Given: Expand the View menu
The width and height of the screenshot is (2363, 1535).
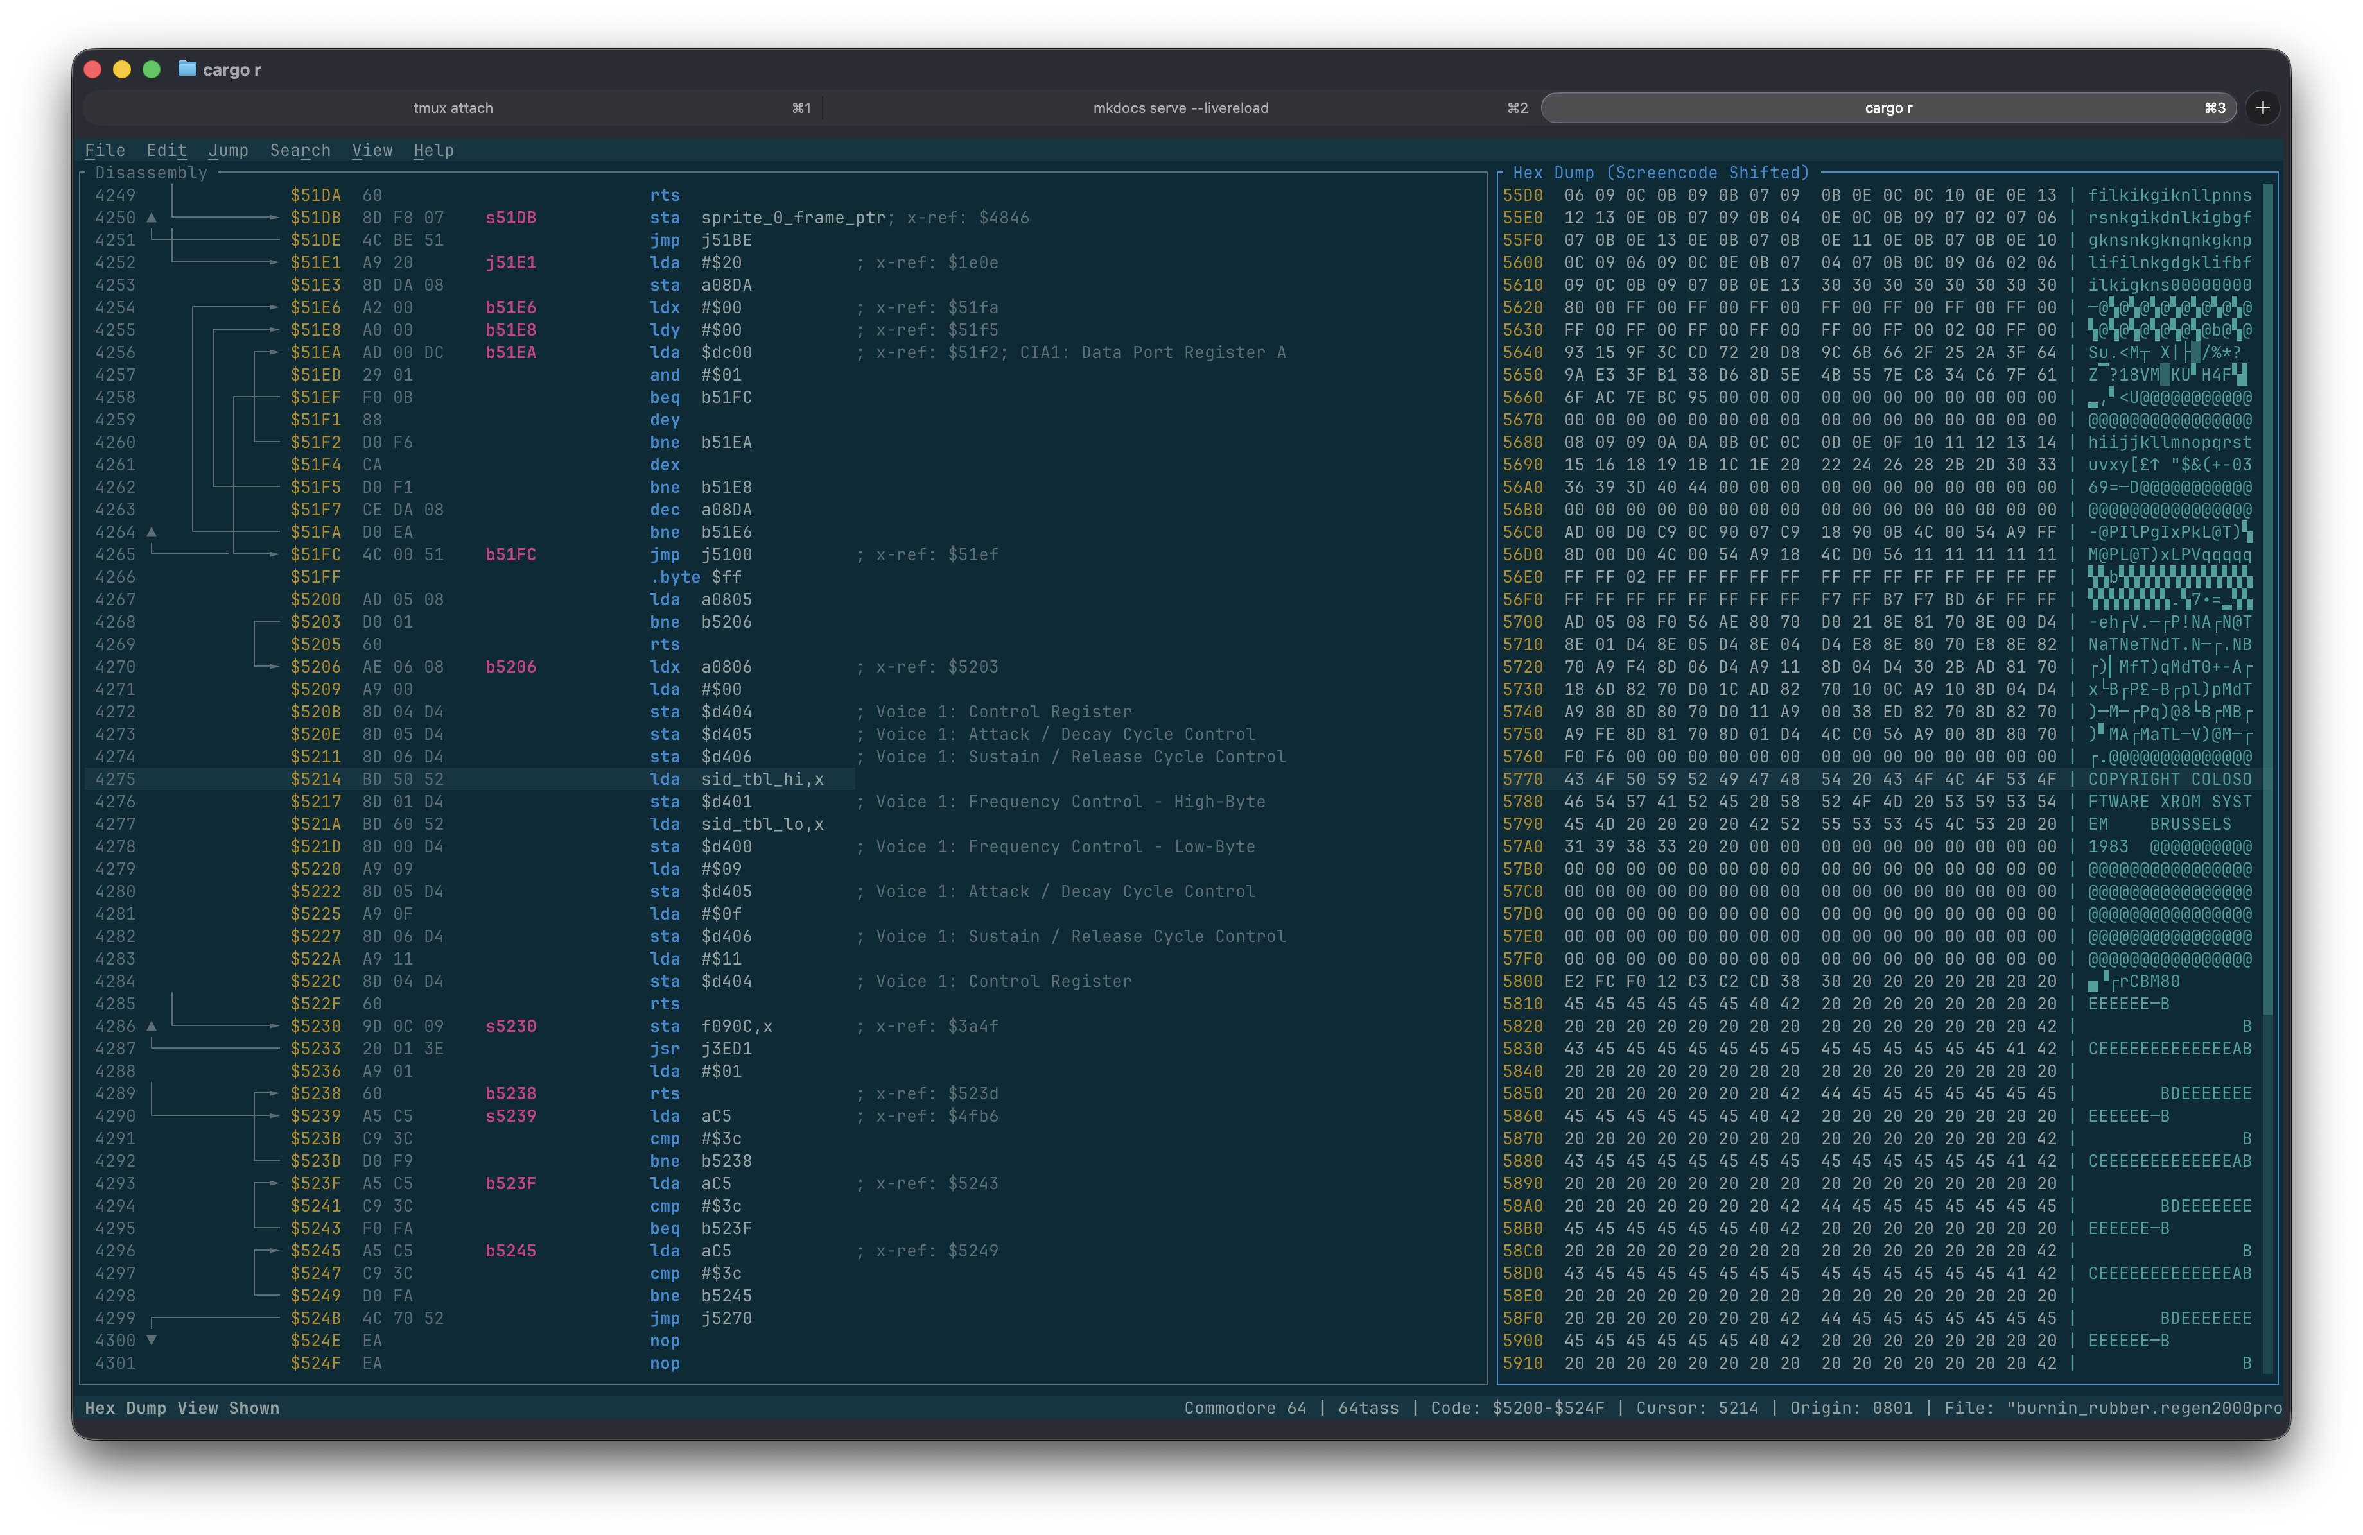Looking at the screenshot, I should [x=372, y=151].
